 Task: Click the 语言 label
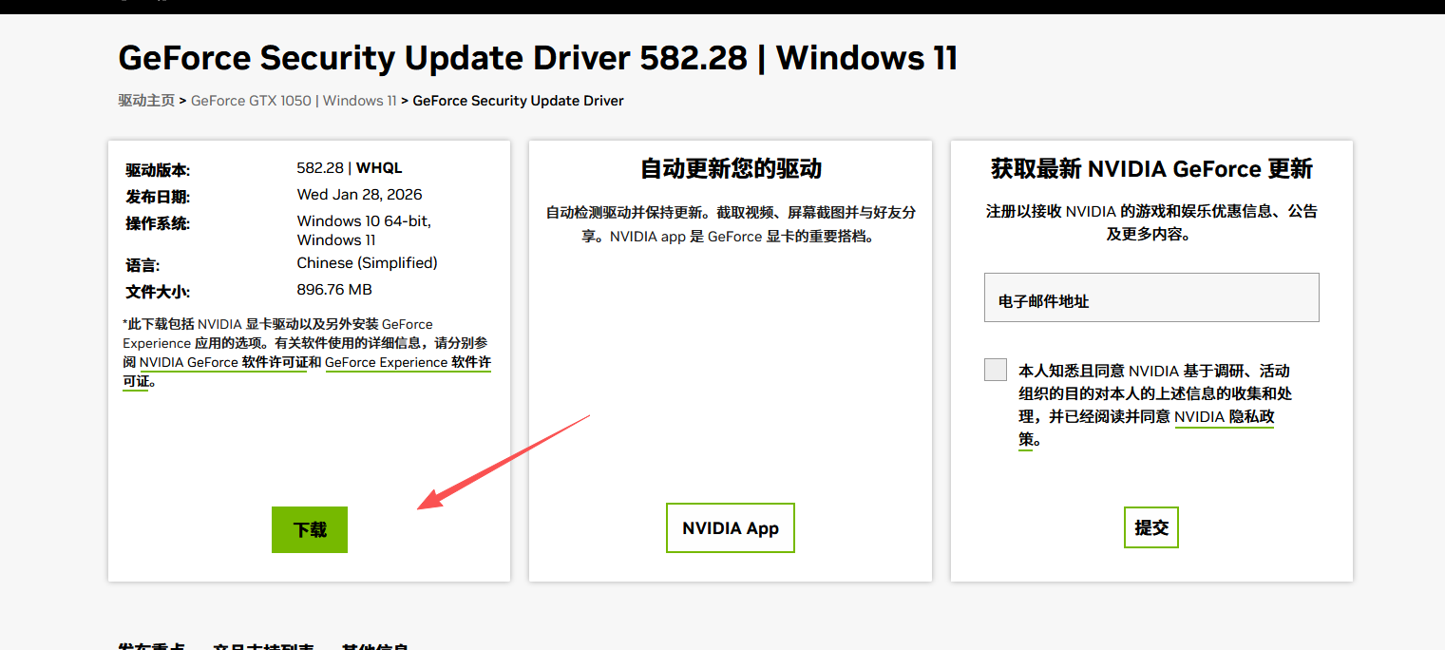click(x=143, y=265)
